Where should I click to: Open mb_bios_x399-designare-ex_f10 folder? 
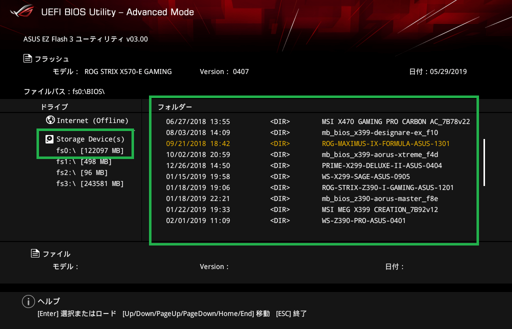tap(379, 132)
